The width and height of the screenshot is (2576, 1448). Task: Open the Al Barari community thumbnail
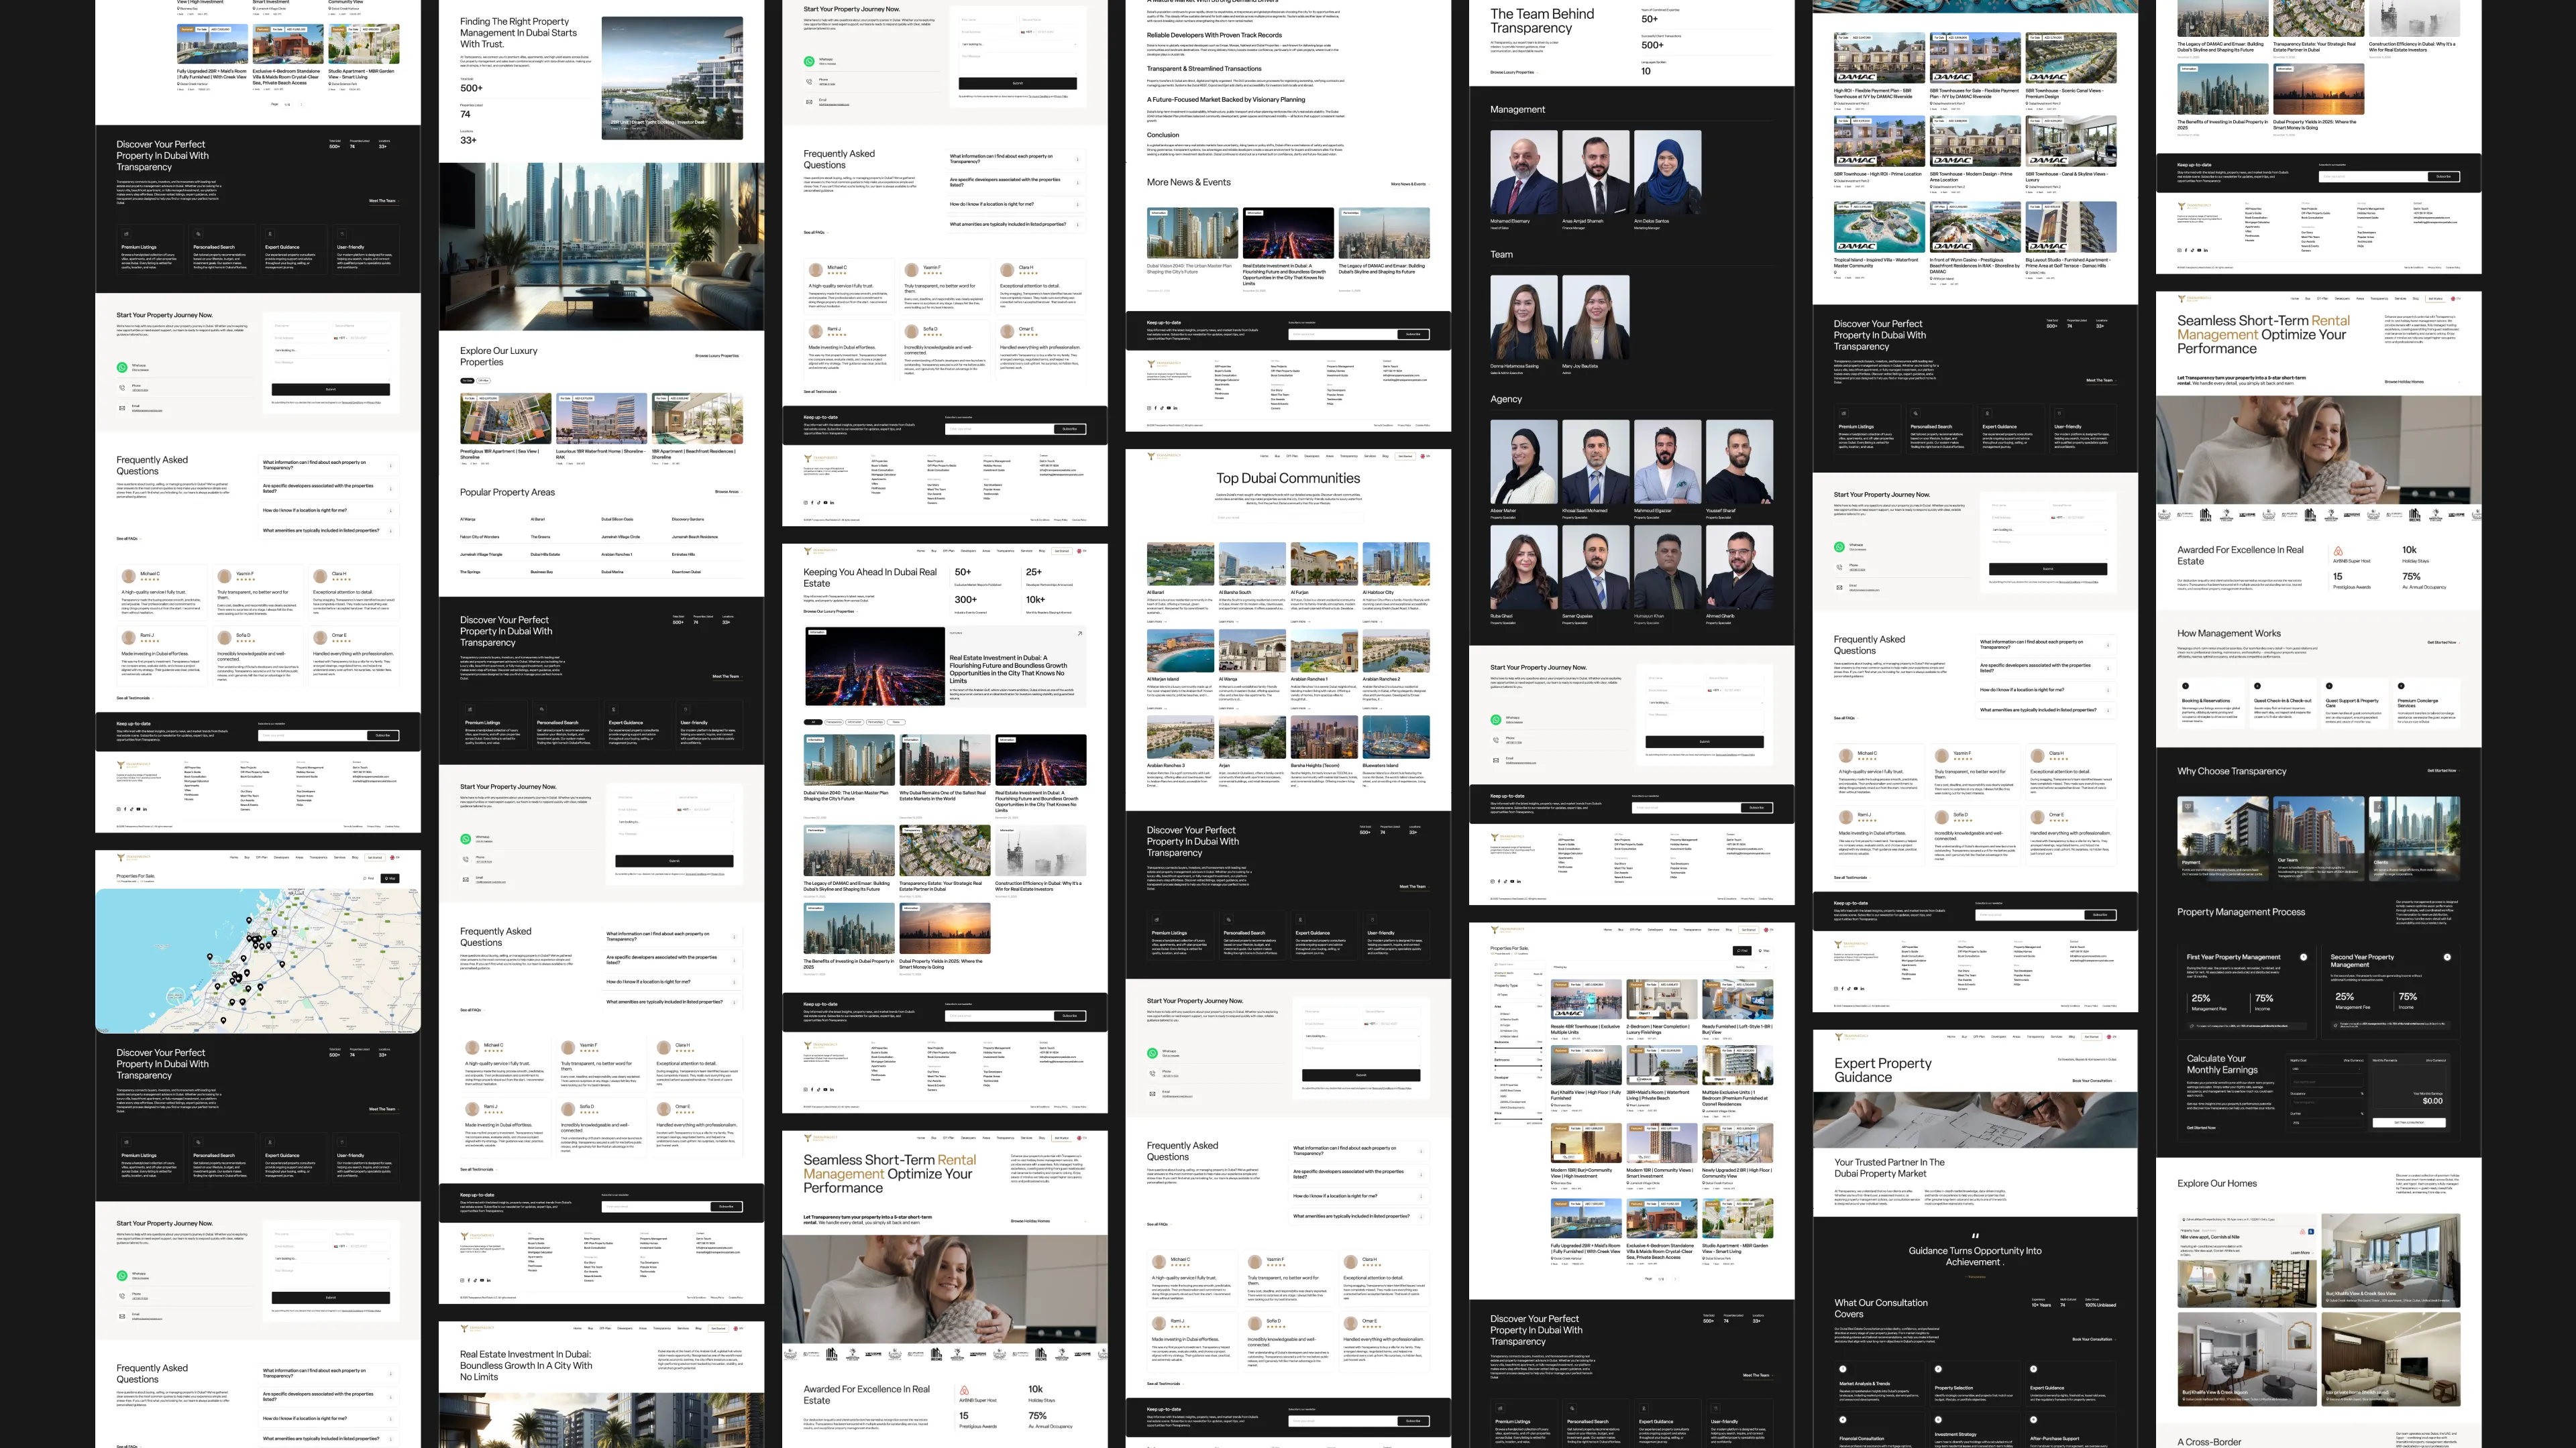(x=1180, y=564)
